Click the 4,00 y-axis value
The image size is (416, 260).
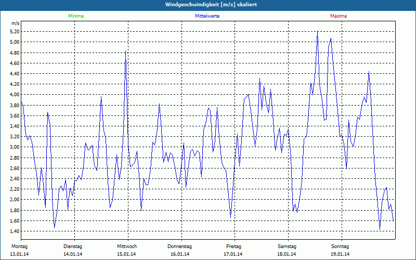pyautogui.click(x=15, y=95)
